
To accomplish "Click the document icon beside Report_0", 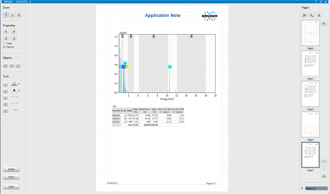I will [x=302, y=188].
